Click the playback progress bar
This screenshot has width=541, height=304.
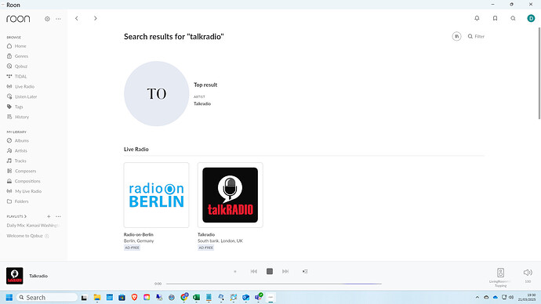pos(274,284)
